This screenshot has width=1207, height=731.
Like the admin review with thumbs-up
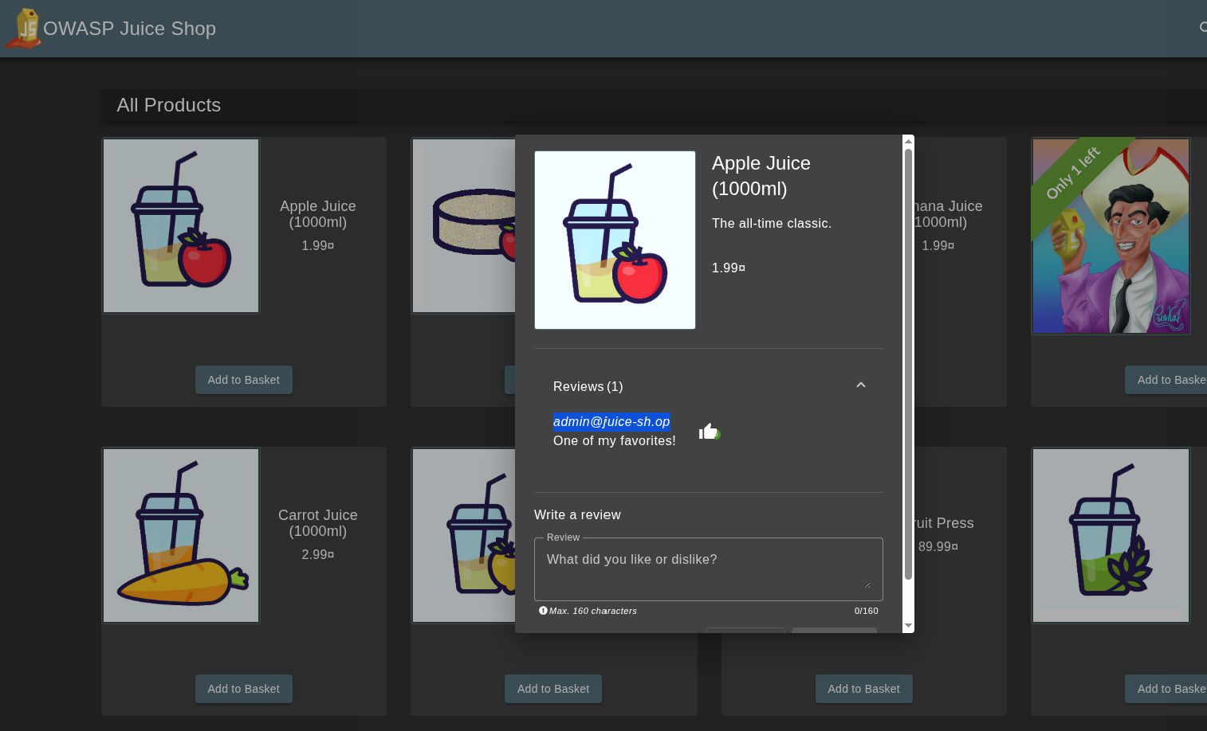click(x=708, y=432)
